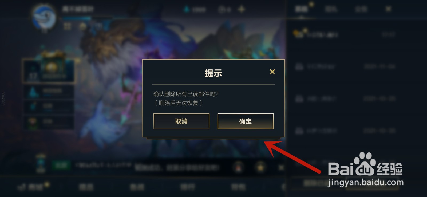Open the player avatar profile
Viewport: 427px width, 197px height.
pyautogui.click(x=44, y=17)
